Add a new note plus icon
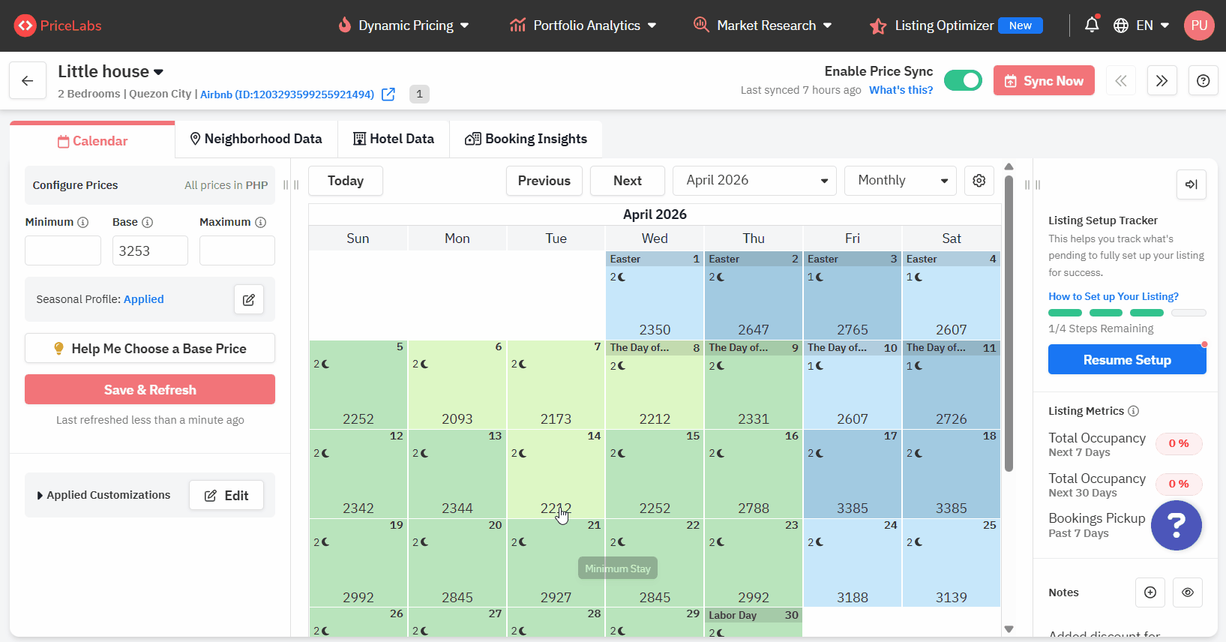 pyautogui.click(x=1150, y=592)
